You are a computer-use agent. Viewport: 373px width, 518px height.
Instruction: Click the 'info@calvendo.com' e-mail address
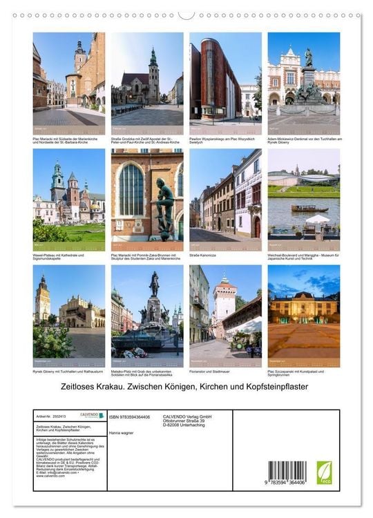point(61,473)
